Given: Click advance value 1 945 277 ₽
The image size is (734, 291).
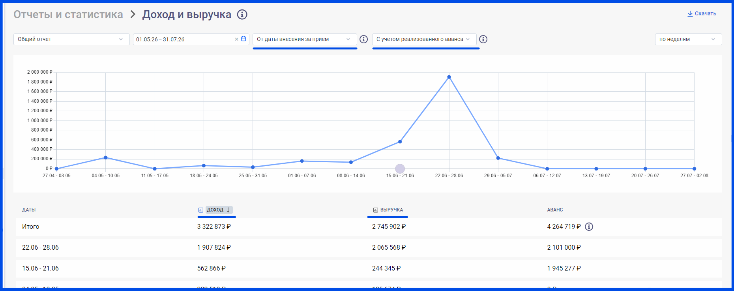Looking at the screenshot, I should point(564,269).
